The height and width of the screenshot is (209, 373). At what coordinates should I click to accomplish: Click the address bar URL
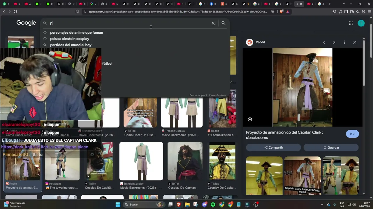178,12
